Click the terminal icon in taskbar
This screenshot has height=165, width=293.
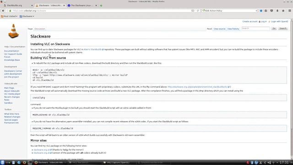(x=30, y=162)
